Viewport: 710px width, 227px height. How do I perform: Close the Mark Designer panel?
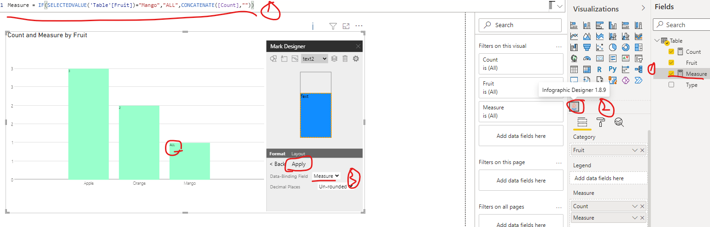358,46
